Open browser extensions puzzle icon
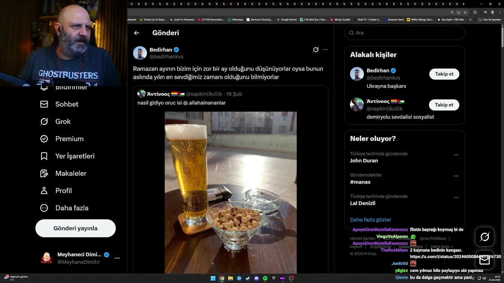This screenshot has width=504, height=283. point(475,12)
